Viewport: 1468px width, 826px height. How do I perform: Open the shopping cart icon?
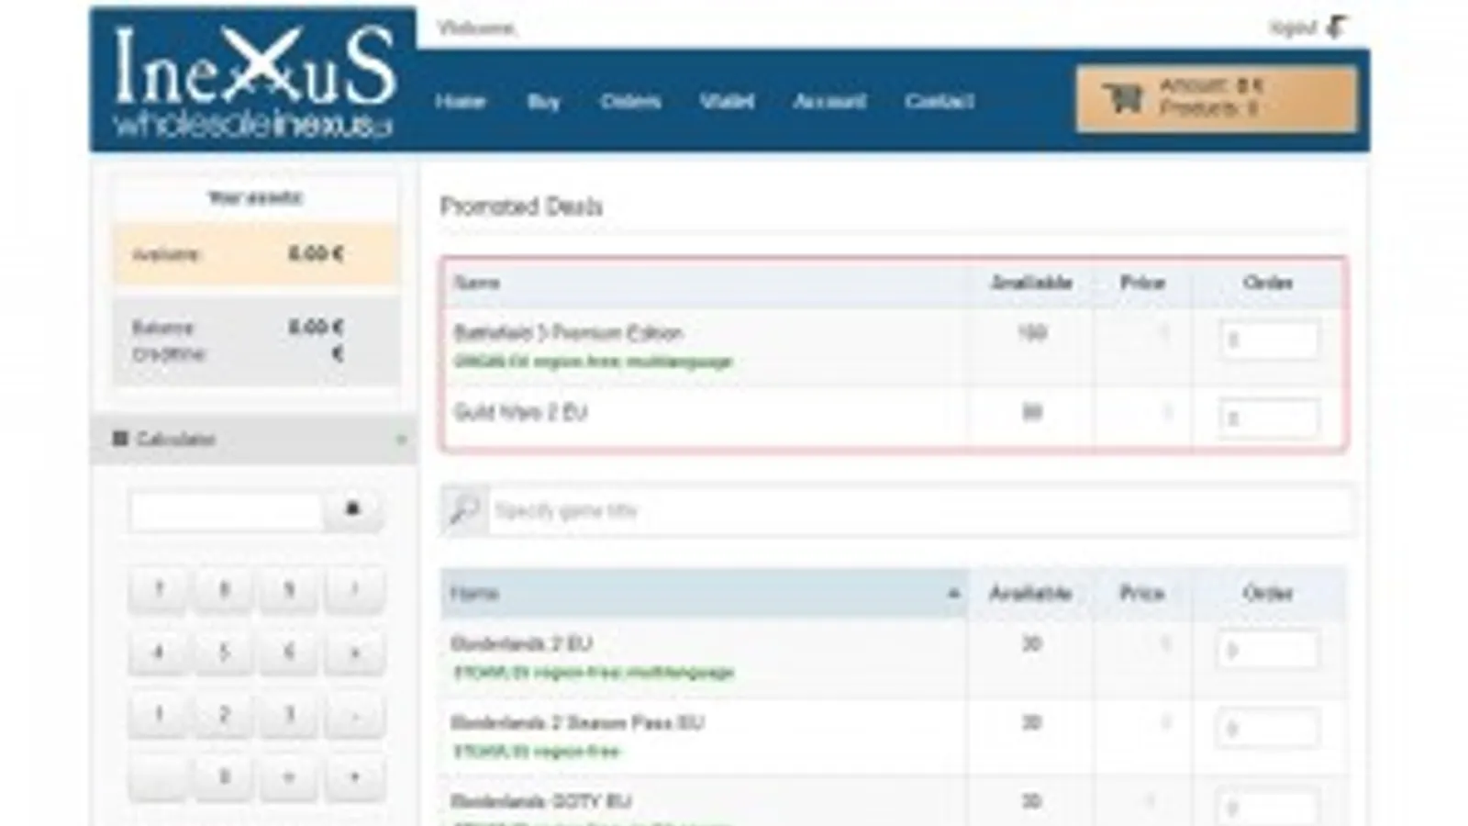click(1122, 97)
